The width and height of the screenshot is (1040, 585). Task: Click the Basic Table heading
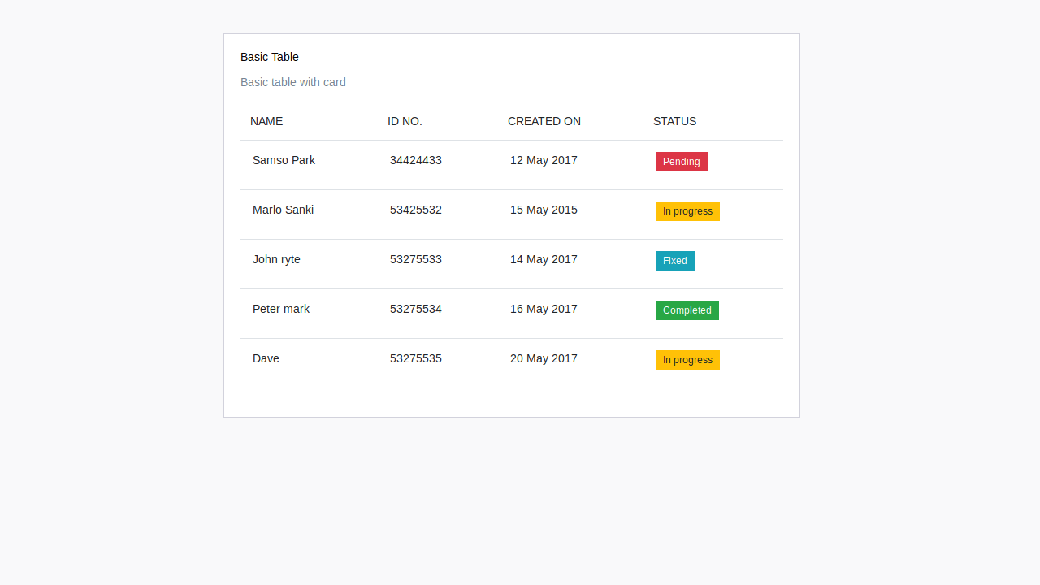coord(269,57)
